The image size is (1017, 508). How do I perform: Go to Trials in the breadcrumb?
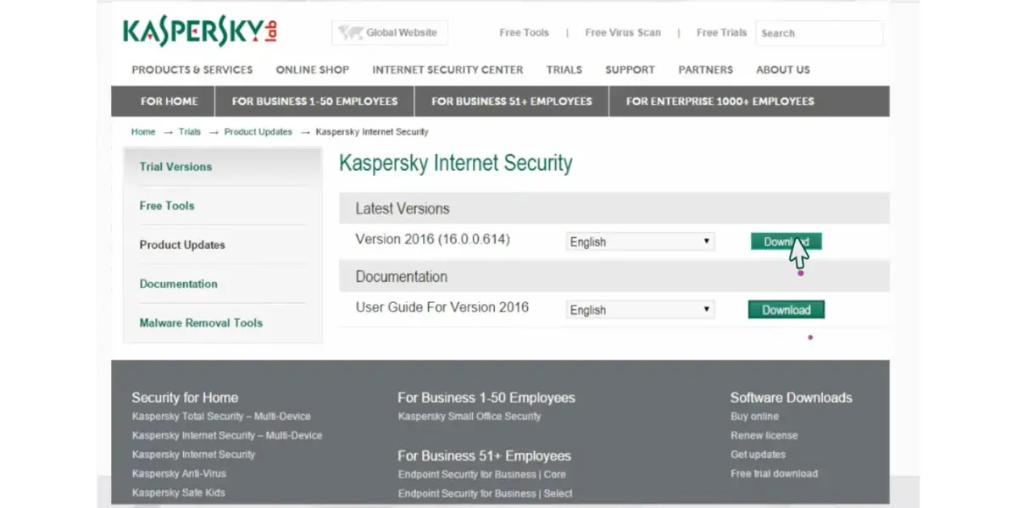pos(190,132)
